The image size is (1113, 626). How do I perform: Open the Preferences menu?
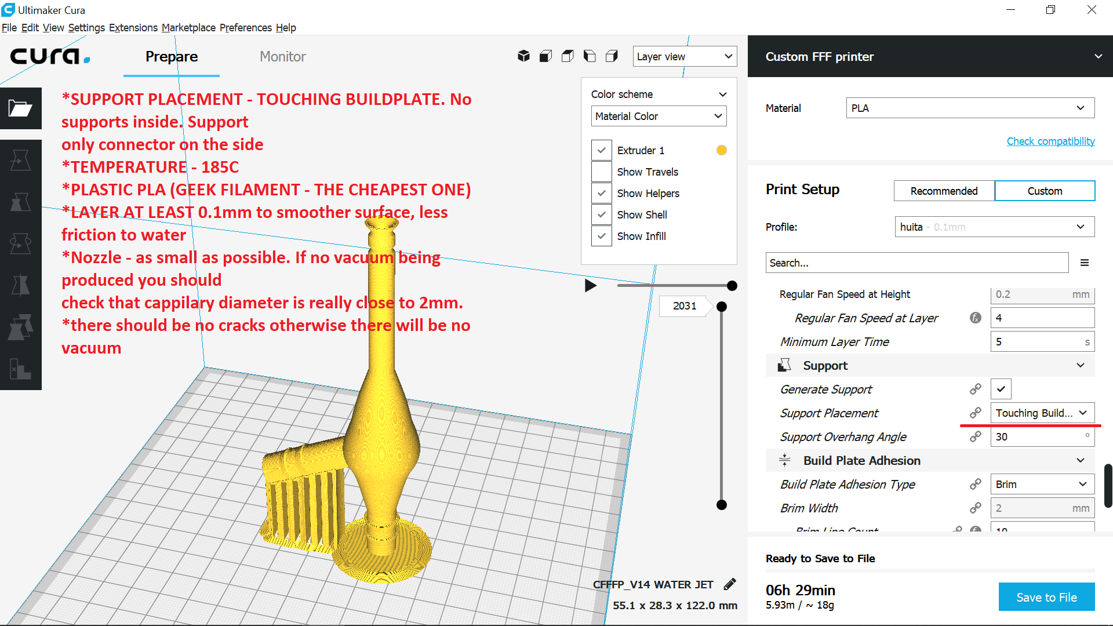pos(246,27)
